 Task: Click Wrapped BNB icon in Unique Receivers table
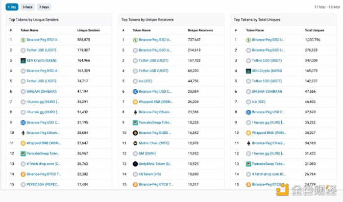pyautogui.click(x=135, y=102)
